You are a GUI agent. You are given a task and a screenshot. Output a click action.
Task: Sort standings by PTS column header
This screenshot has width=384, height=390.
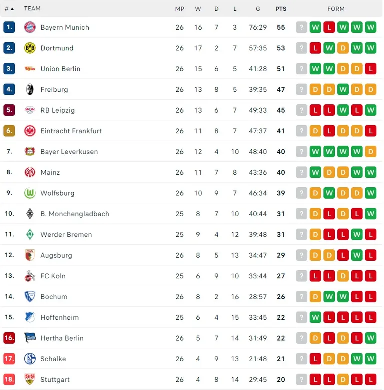pyautogui.click(x=281, y=9)
